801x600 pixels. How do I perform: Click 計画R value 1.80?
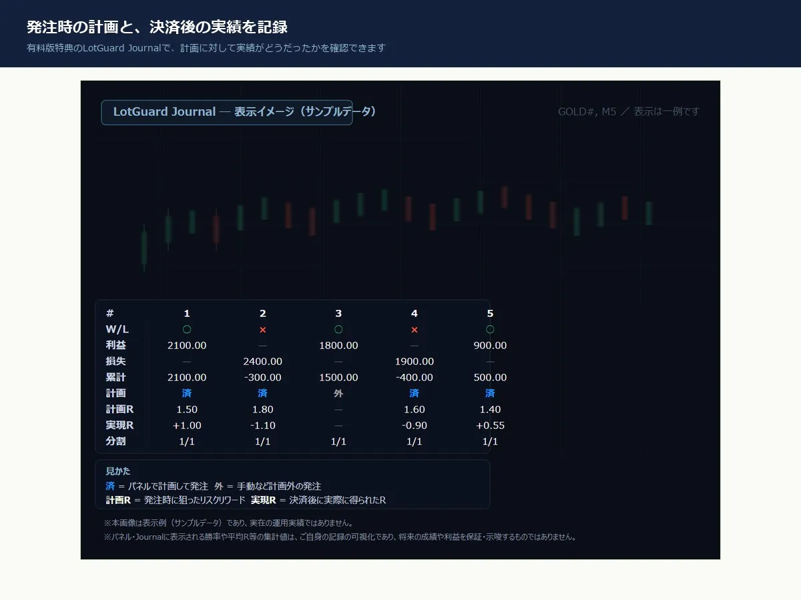[x=263, y=409]
